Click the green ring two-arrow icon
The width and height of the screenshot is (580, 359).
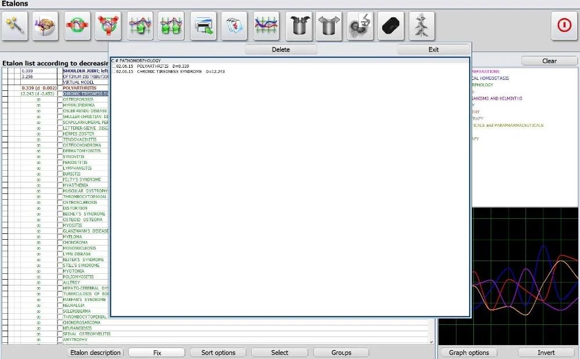(77, 25)
